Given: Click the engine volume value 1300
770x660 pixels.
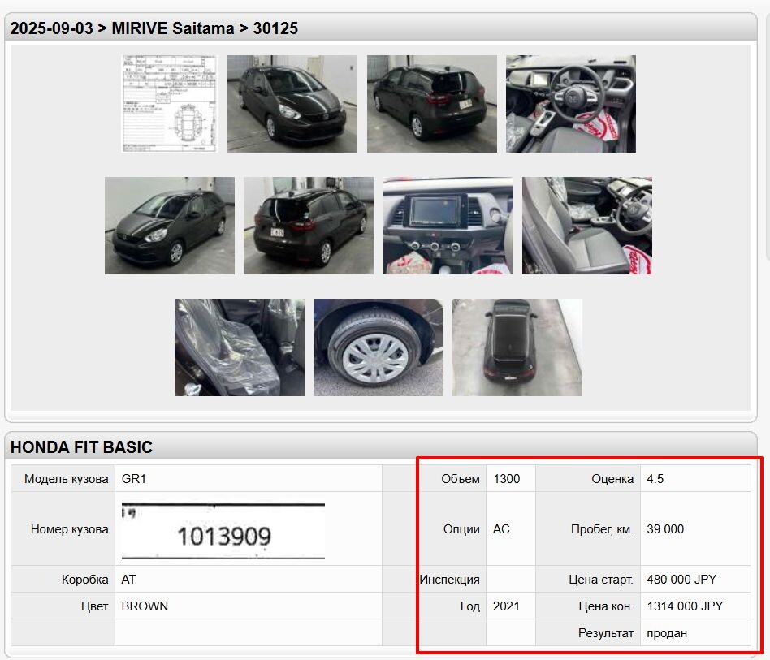Looking at the screenshot, I should coord(506,479).
